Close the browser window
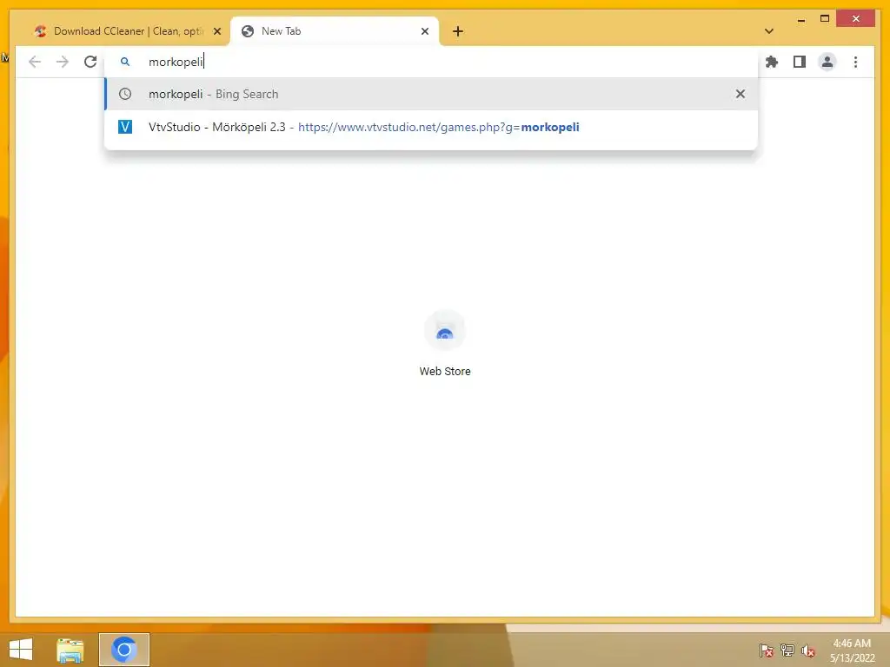Screen dimensions: 890x667 coord(856,19)
